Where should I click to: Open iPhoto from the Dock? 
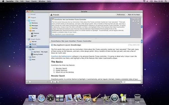click(87, 98)
